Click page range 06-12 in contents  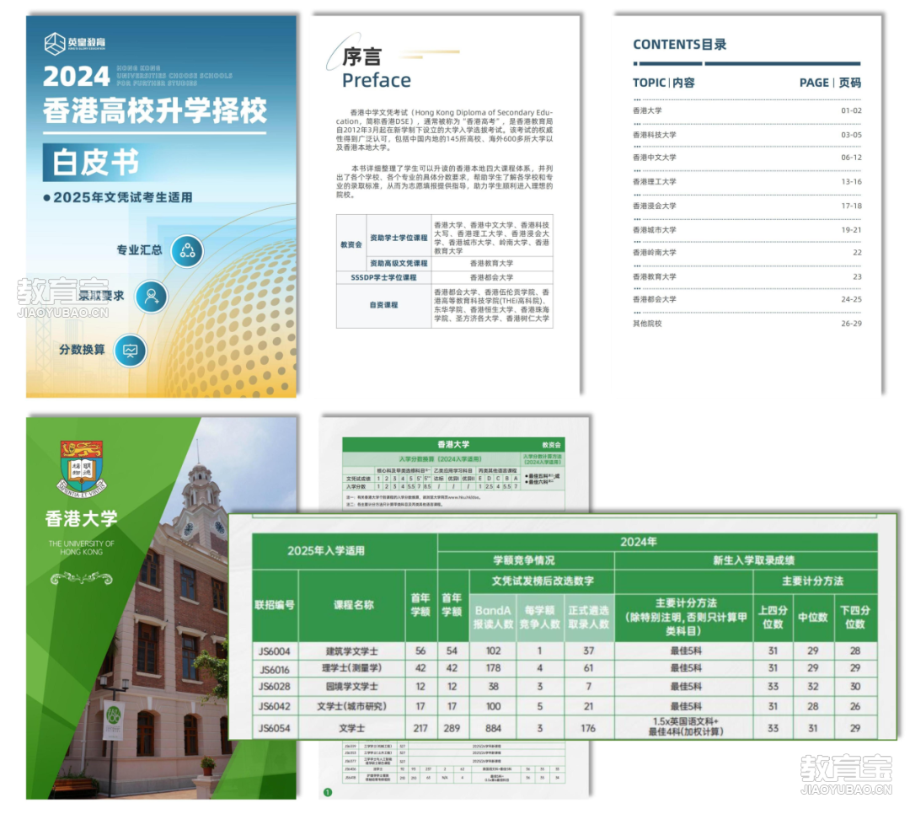(851, 158)
